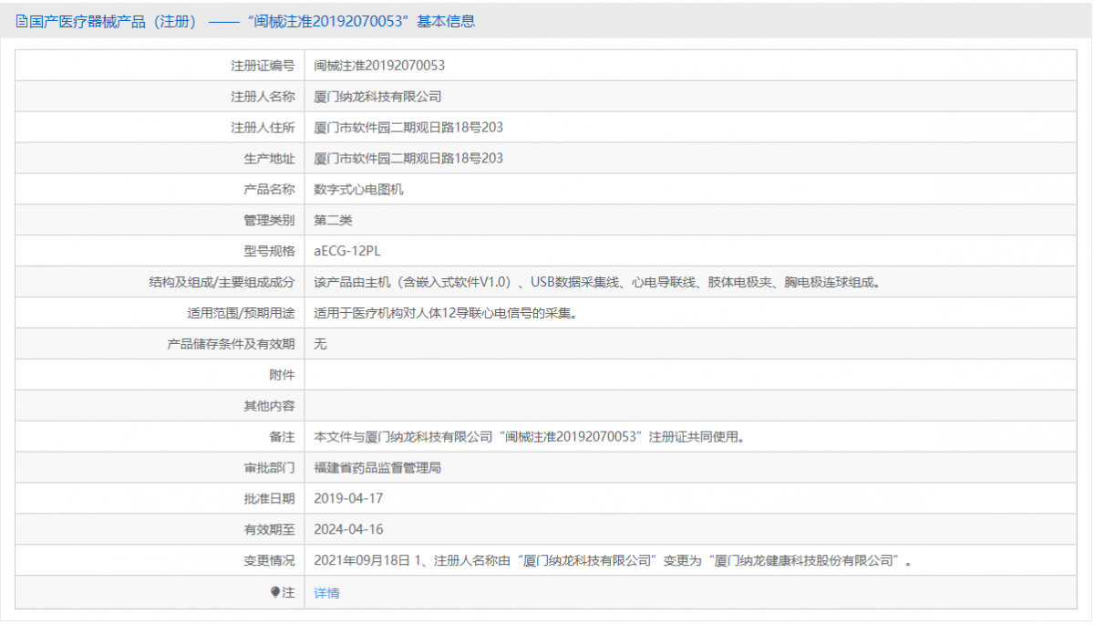Select registrant name 厦门纳龙科技有限公司 value

coord(377,97)
